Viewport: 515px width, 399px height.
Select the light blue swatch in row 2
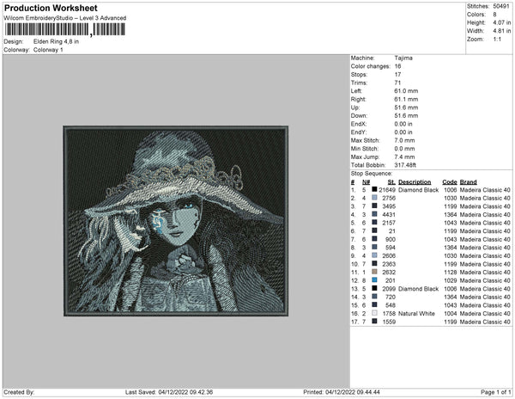[x=374, y=198]
